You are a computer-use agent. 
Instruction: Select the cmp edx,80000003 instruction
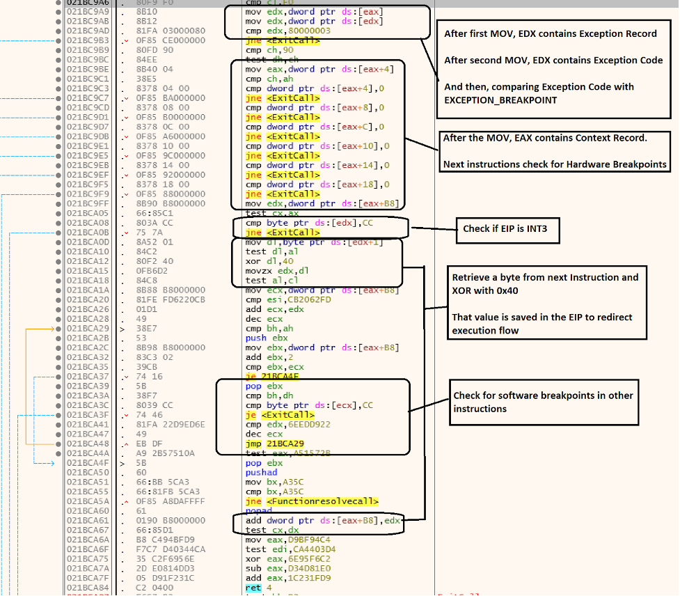(x=288, y=31)
